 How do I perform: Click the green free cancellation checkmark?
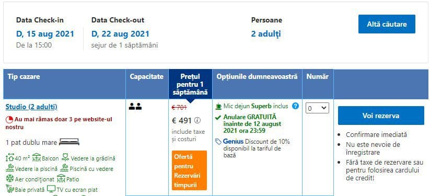(218, 118)
